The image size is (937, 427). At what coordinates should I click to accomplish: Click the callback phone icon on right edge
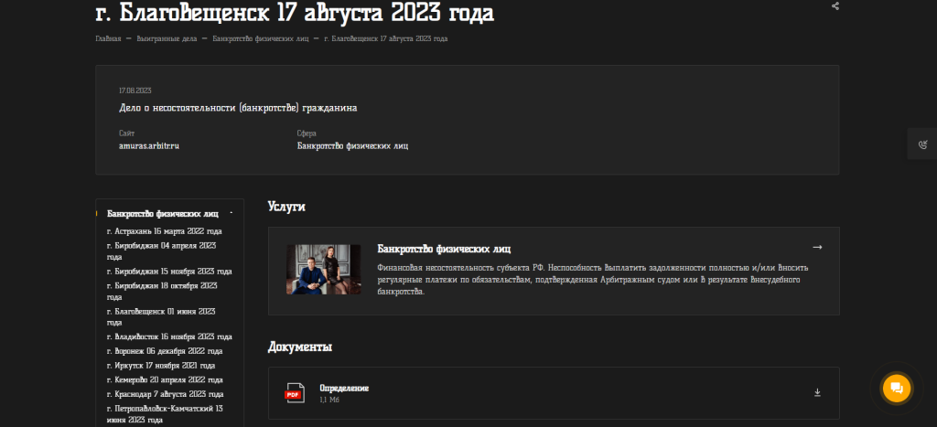922,144
